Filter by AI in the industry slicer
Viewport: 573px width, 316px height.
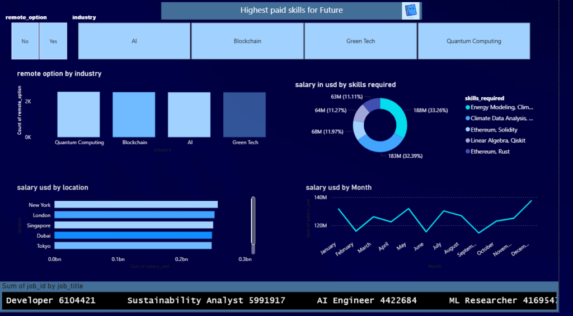point(134,41)
